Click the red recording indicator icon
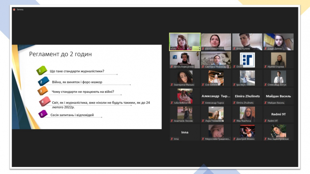Viewport: 310px width, 174px height. [14, 9]
